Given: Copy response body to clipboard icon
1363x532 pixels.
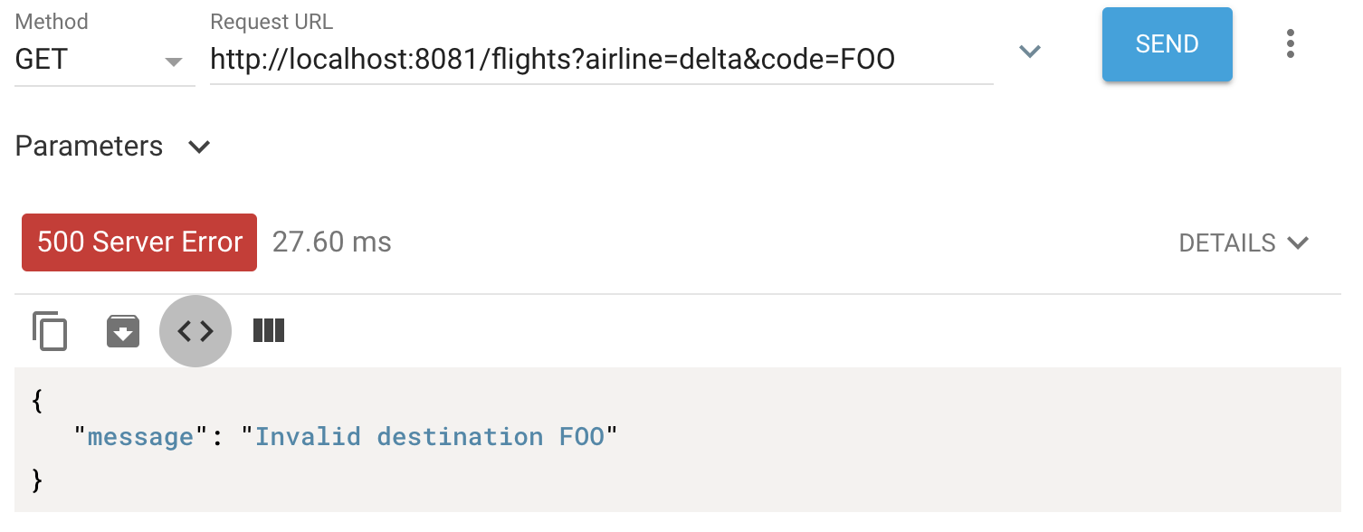Looking at the screenshot, I should pyautogui.click(x=50, y=330).
